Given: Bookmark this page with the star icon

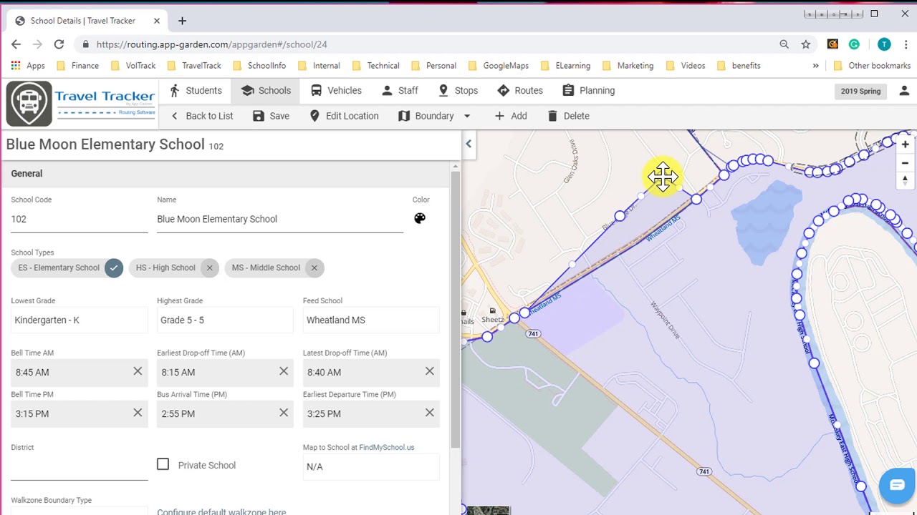Looking at the screenshot, I should point(806,44).
